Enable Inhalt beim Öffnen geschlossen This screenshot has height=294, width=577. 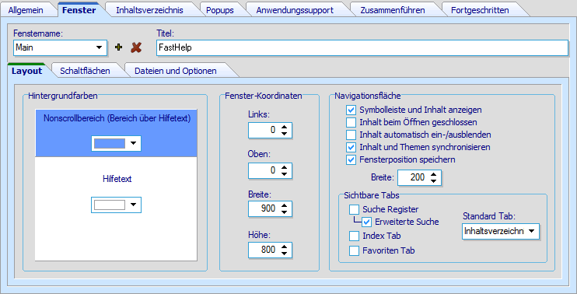pos(351,122)
